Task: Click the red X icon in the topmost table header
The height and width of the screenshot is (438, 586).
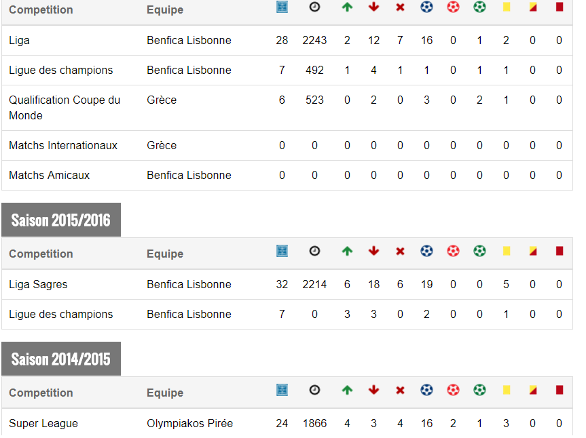Action: 400,7
